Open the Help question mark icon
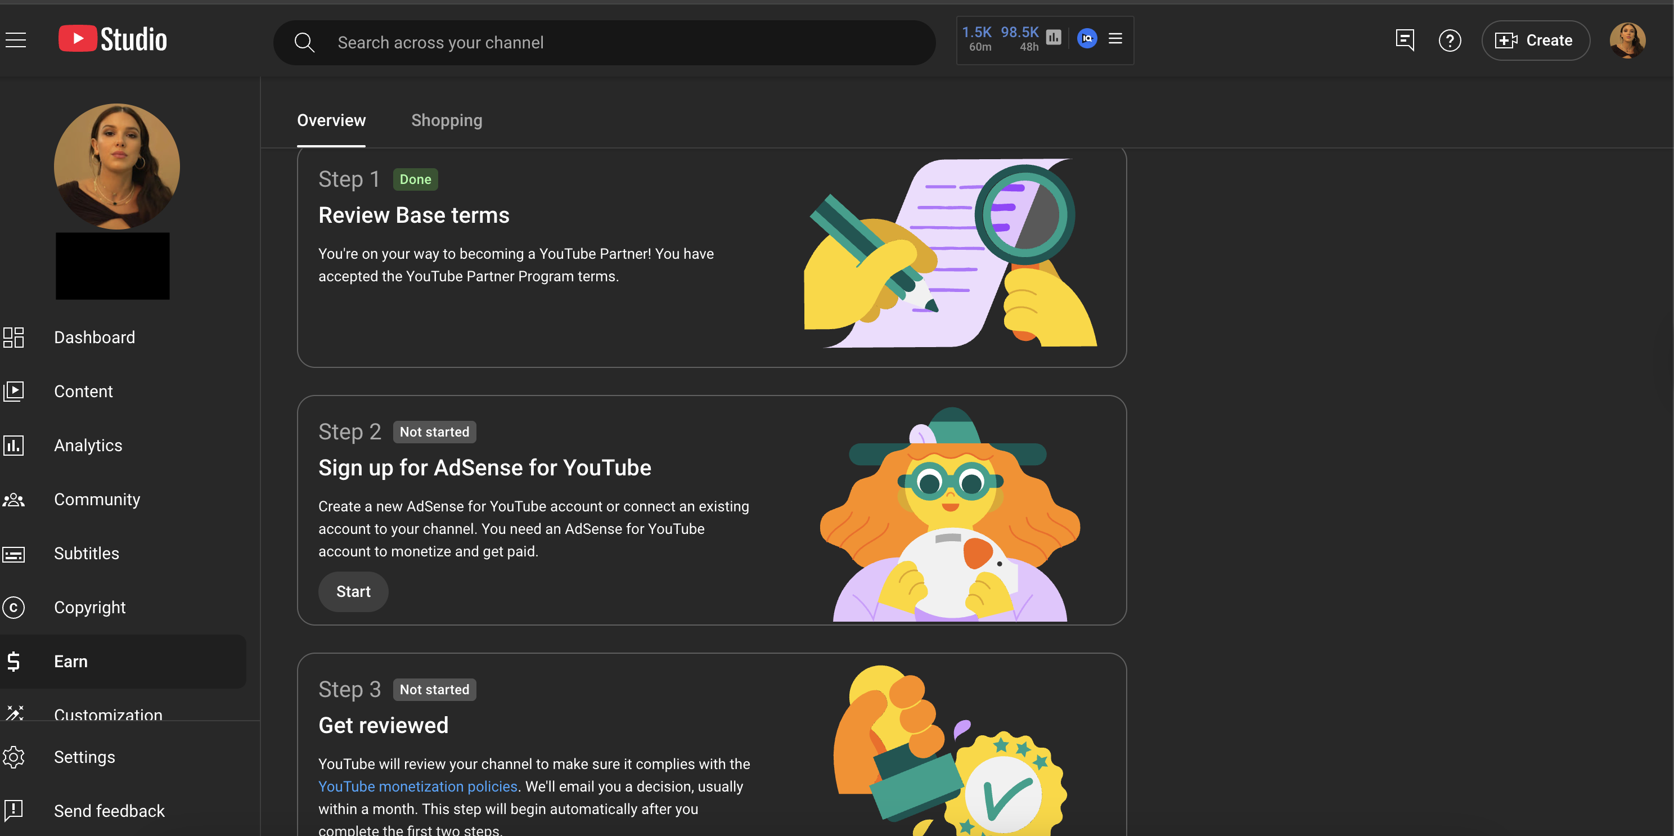Screen dimensions: 1674x836 click(1450, 41)
